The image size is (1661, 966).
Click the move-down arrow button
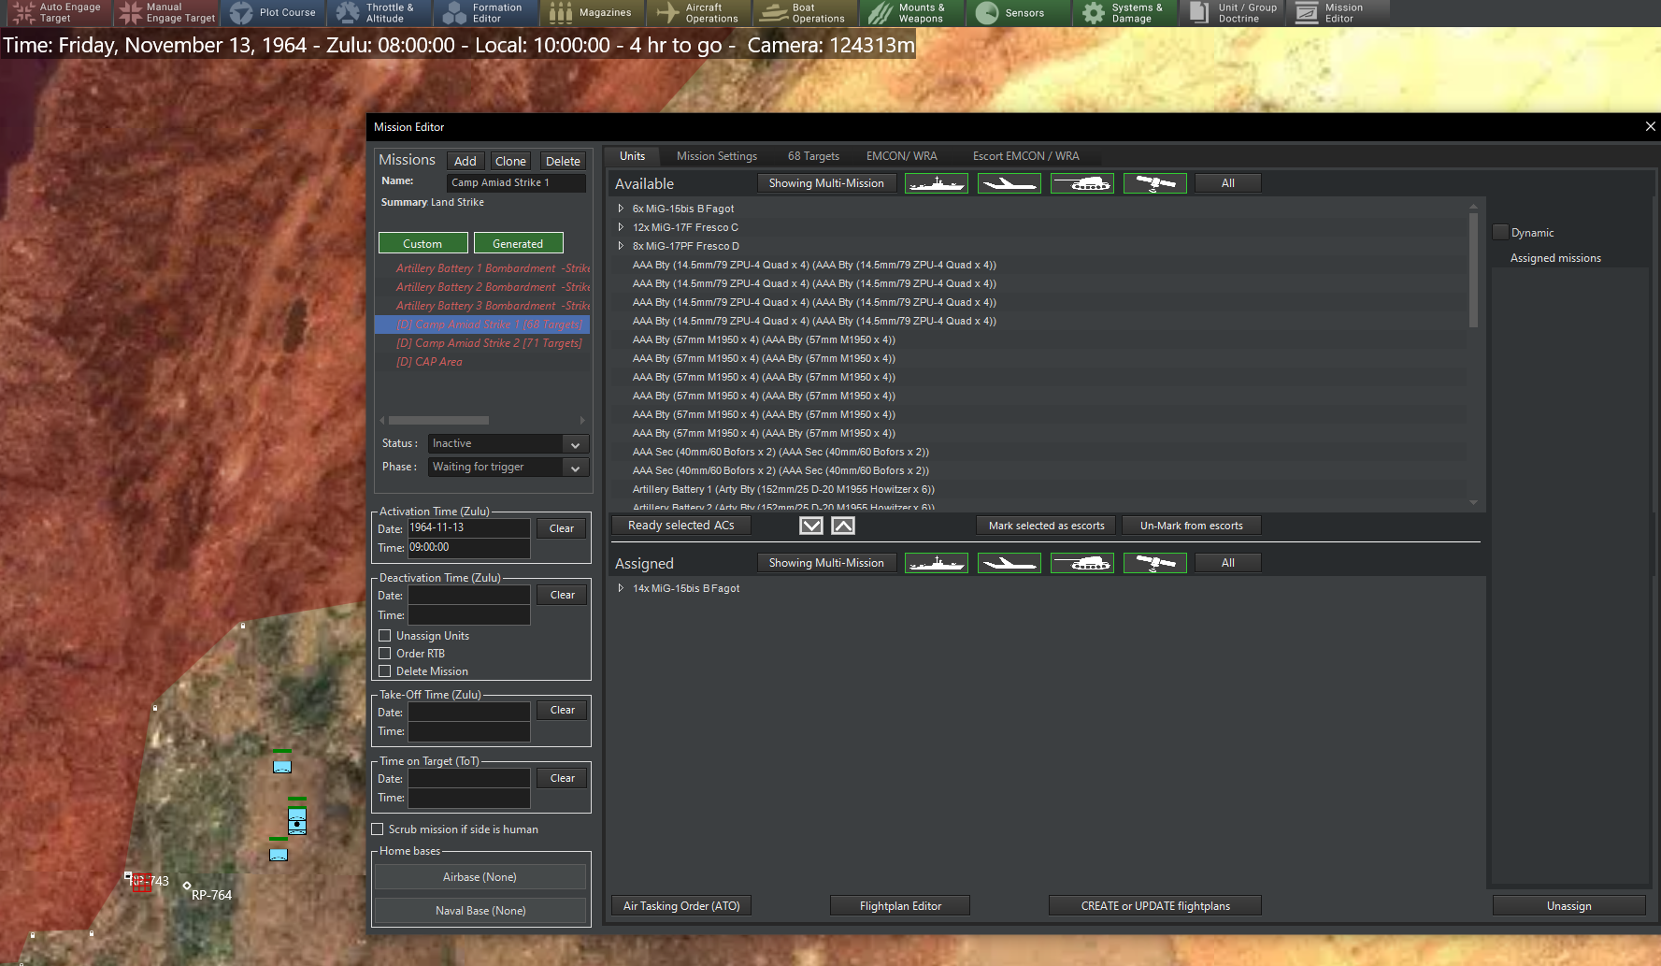tap(811, 526)
